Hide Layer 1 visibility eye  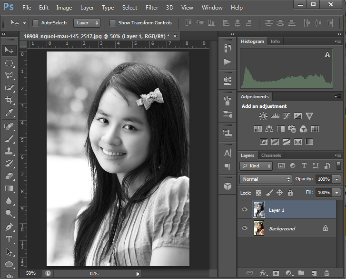(x=245, y=209)
